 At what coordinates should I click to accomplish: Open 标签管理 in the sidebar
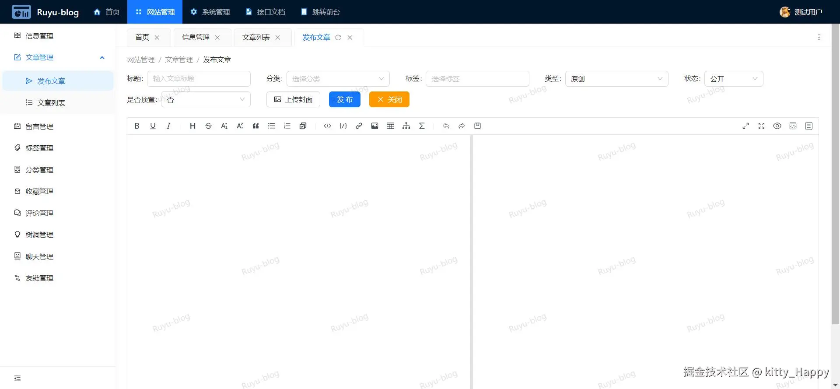click(58, 148)
